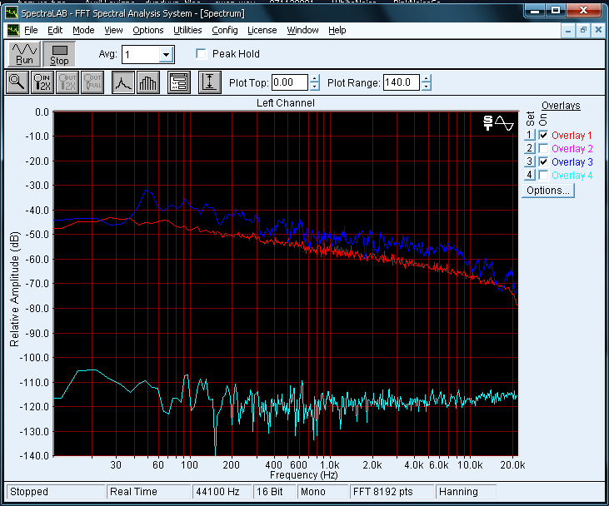Click the menu bar document icon
This screenshot has height=506, width=609.
pos(13,30)
